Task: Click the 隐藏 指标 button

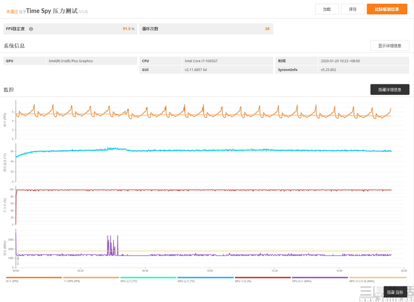Action: click(395, 292)
